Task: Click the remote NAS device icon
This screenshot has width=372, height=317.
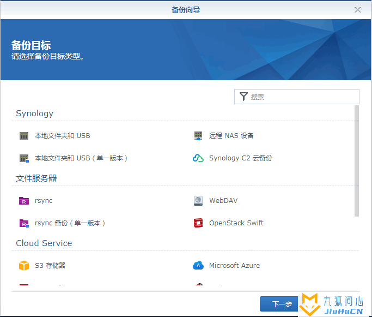Action: click(198, 136)
